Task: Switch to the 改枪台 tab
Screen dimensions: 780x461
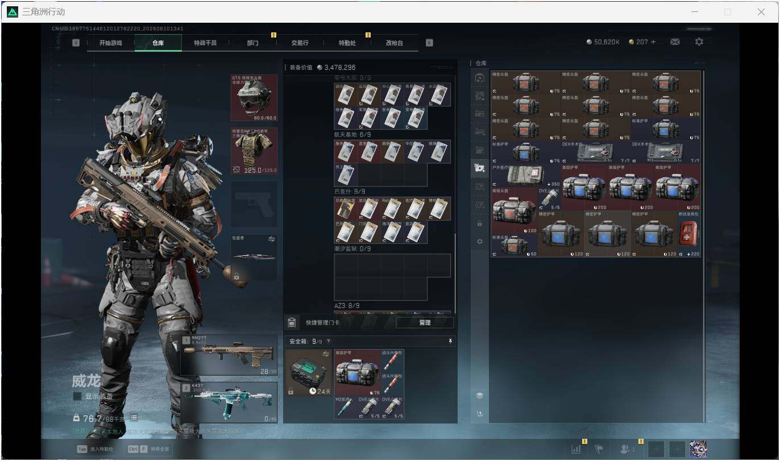Action: coord(394,43)
